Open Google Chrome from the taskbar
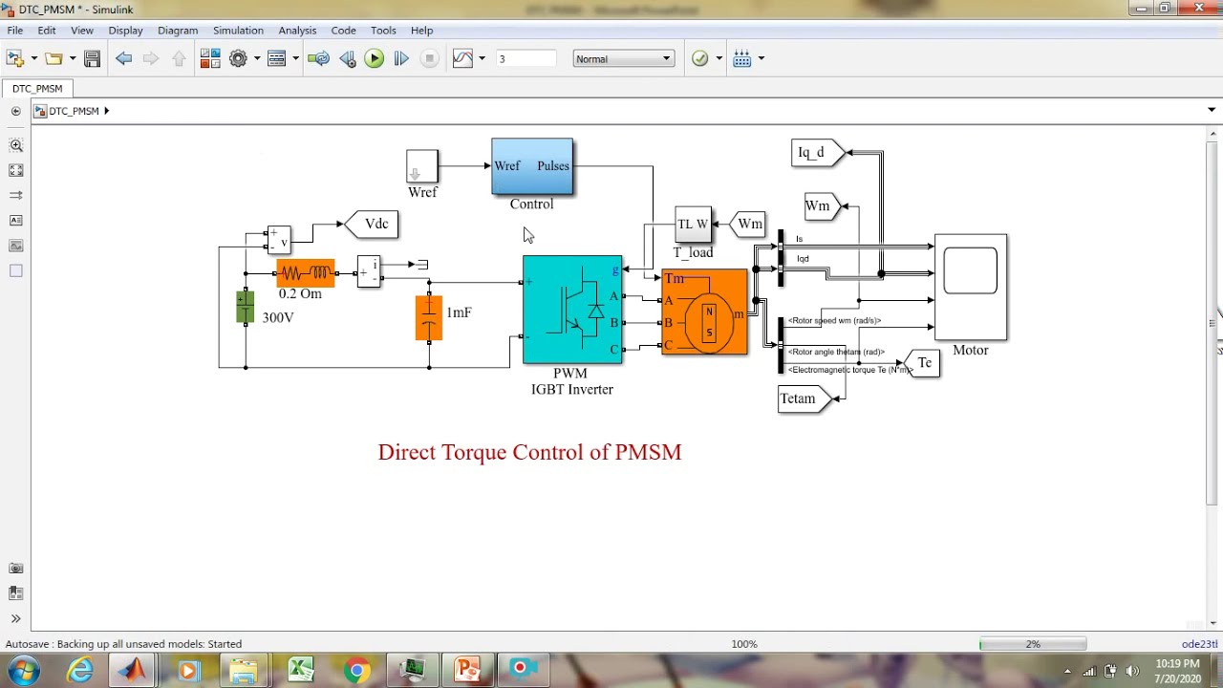Screen dimensions: 1223x688 pyautogui.click(x=356, y=670)
